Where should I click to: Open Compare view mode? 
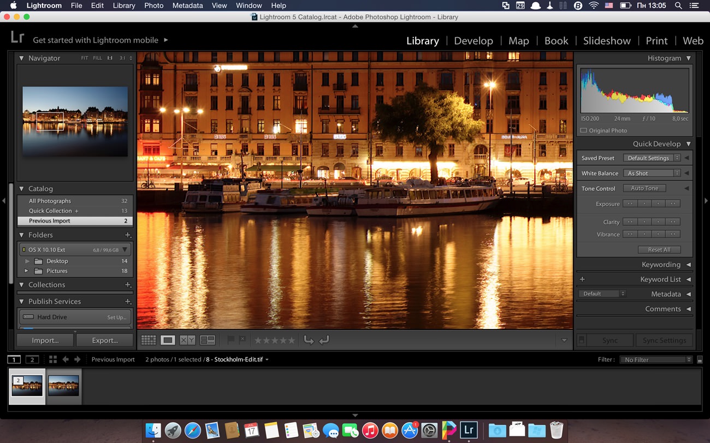(186, 339)
